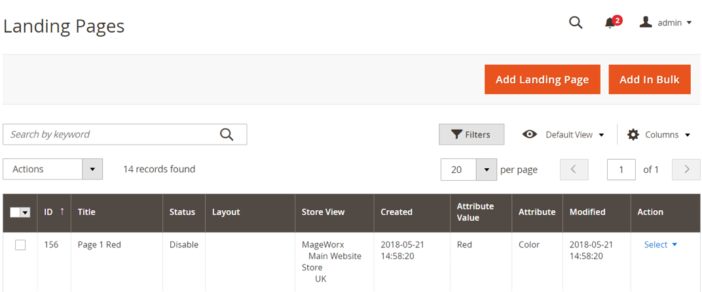This screenshot has height=292, width=702.
Task: Click the ID 156 cell
Action: (51, 244)
